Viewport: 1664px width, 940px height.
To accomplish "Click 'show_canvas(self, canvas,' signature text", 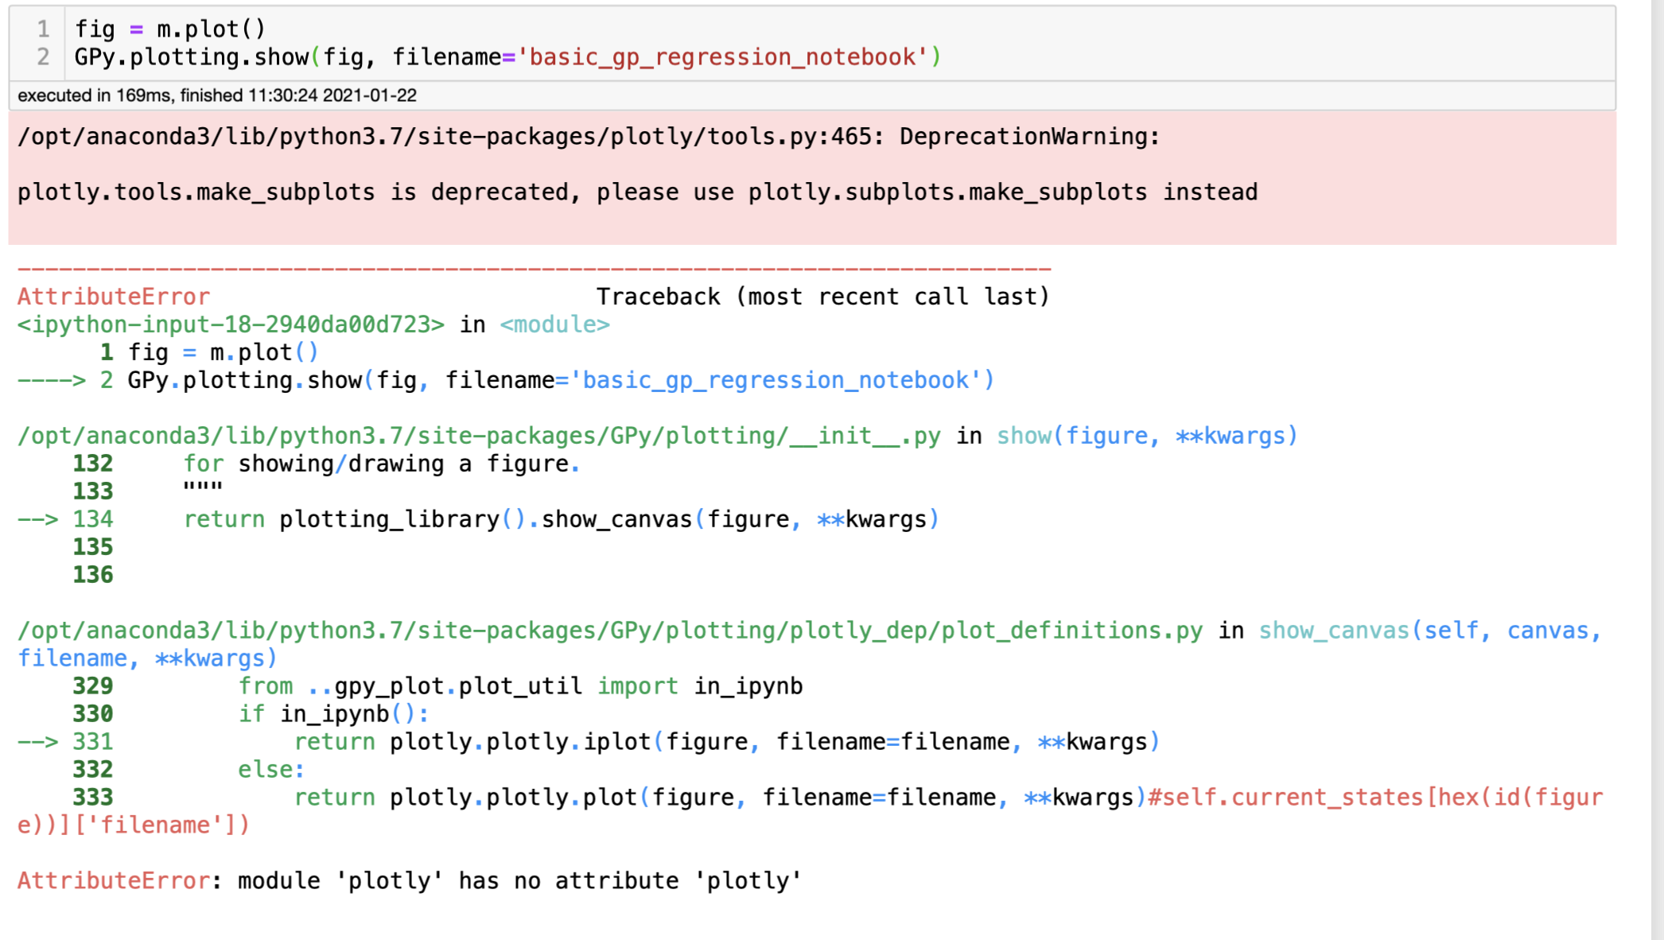I will (x=1429, y=631).
